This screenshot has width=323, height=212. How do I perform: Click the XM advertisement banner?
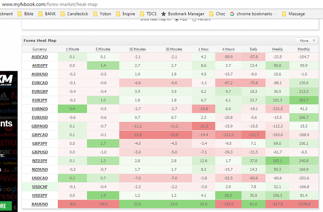tap(9, 141)
